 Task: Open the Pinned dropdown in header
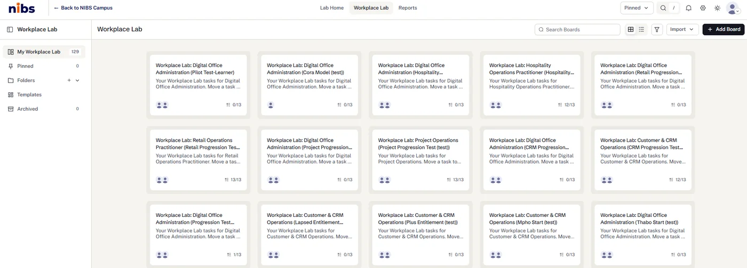(637, 8)
